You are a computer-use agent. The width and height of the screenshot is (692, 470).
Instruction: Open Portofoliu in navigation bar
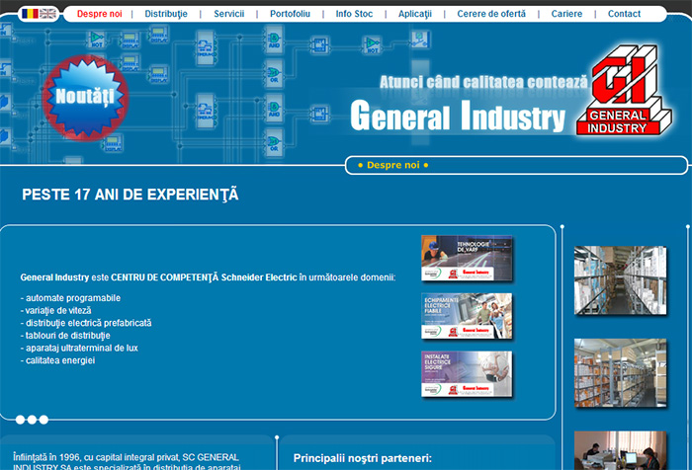tap(290, 14)
